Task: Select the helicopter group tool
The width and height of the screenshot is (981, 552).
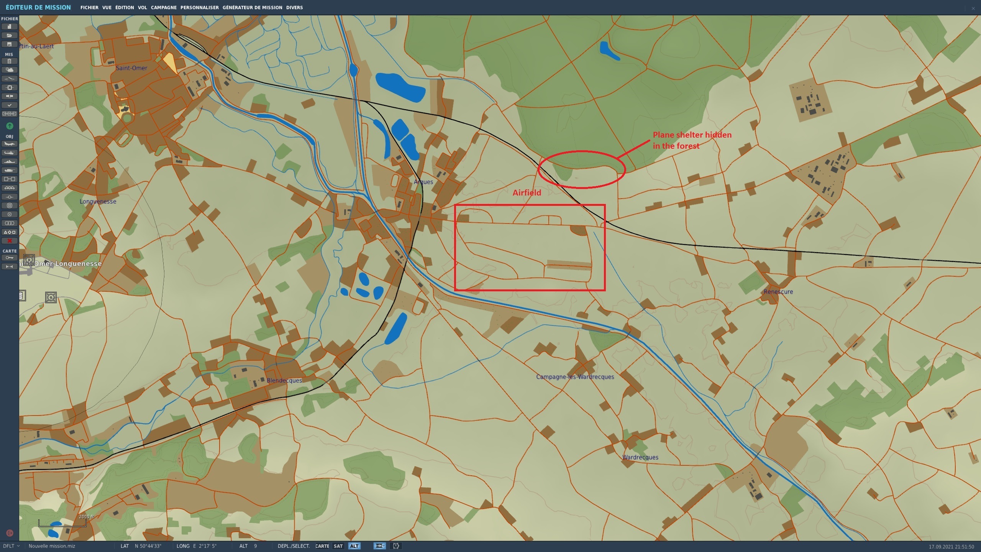Action: 10,153
